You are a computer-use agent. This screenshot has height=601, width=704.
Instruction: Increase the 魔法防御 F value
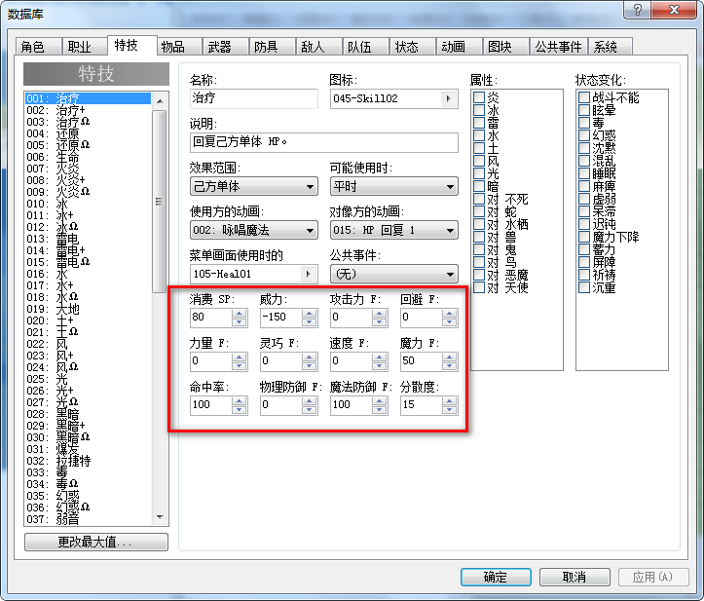click(x=380, y=401)
